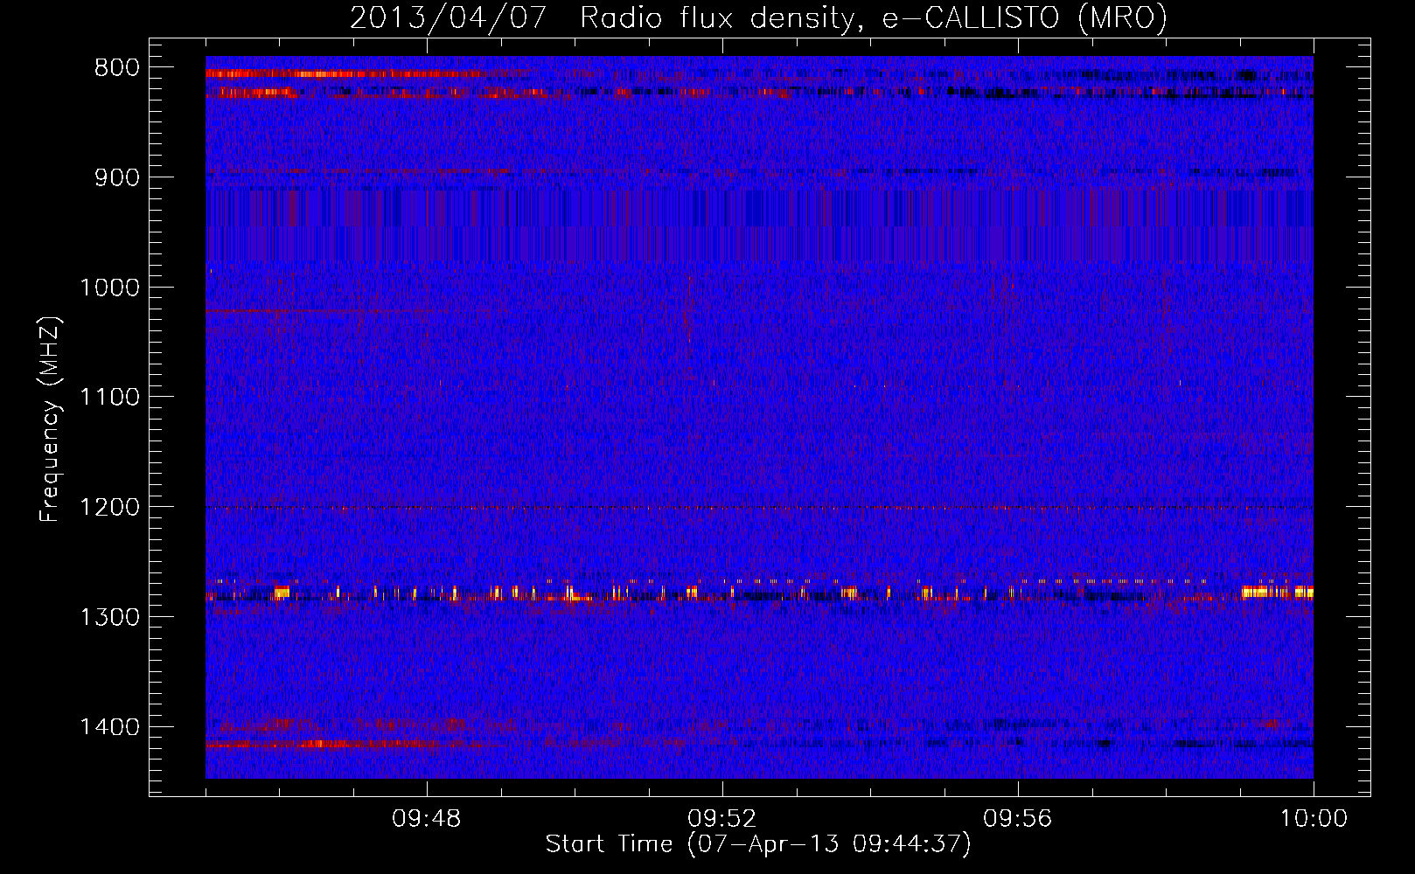The width and height of the screenshot is (1415, 874).
Task: Click the 1000 frequency tick label
Action: point(109,288)
